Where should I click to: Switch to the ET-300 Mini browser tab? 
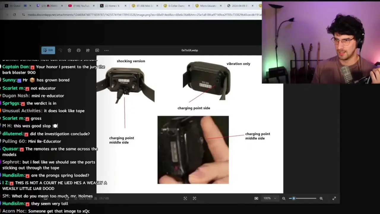144,6
